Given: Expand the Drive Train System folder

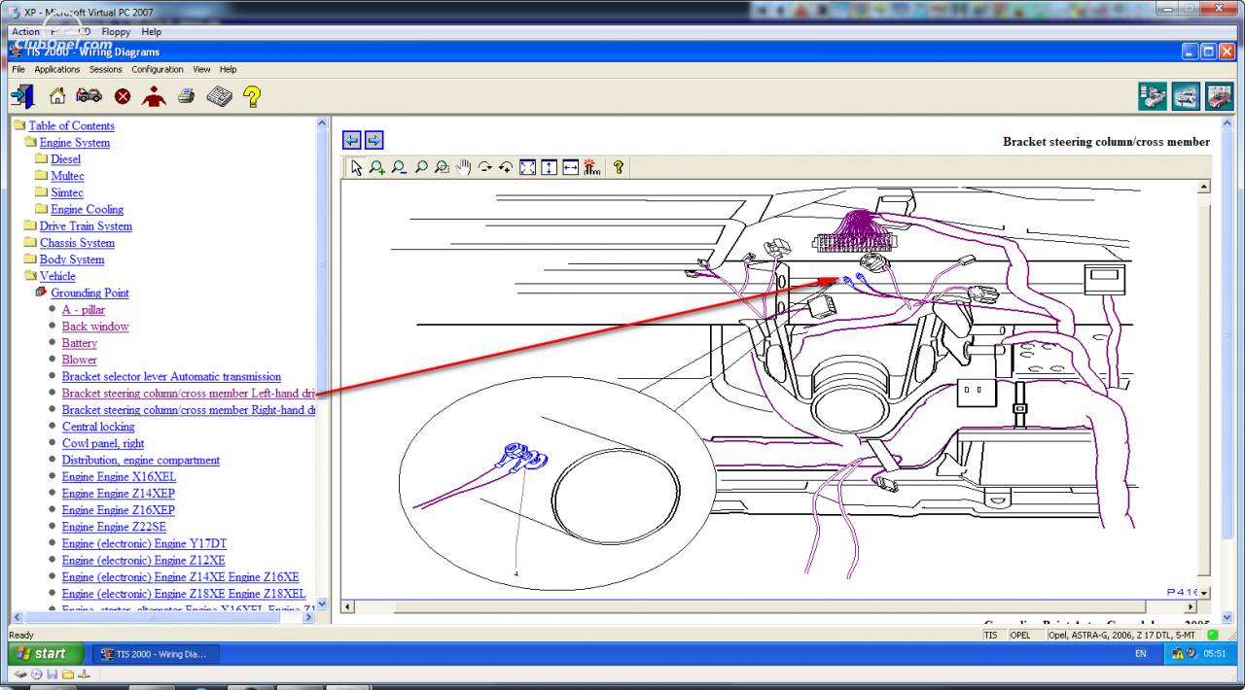Looking at the screenshot, I should tap(86, 225).
